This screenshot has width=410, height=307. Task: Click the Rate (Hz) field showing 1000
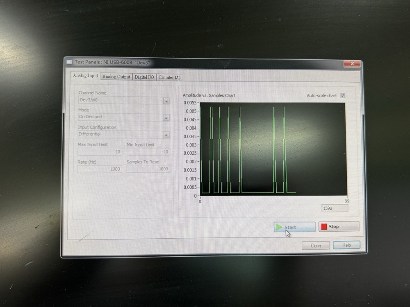[x=99, y=169]
